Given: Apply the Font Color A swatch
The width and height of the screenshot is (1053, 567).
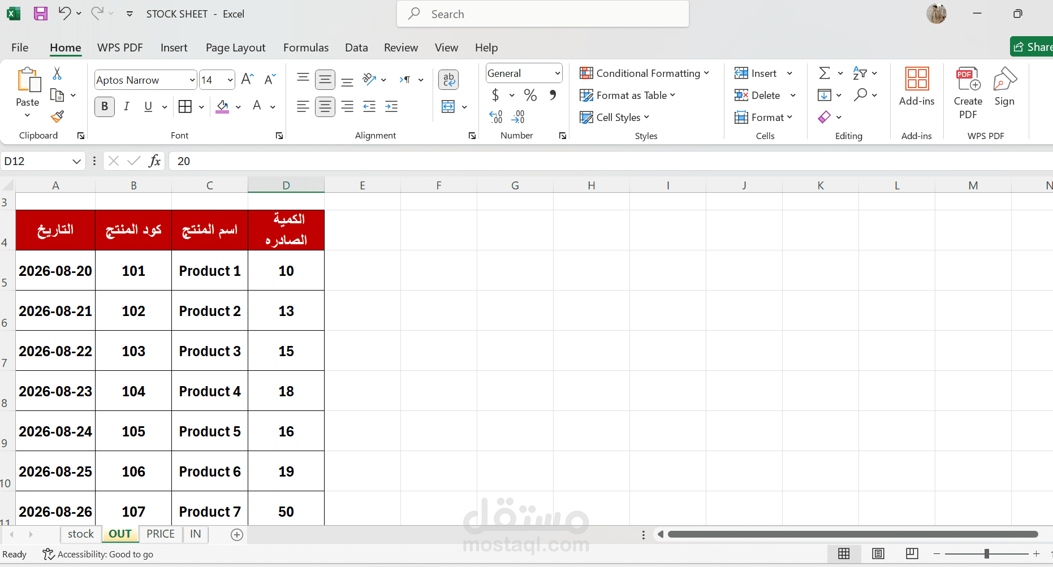Looking at the screenshot, I should [x=257, y=107].
